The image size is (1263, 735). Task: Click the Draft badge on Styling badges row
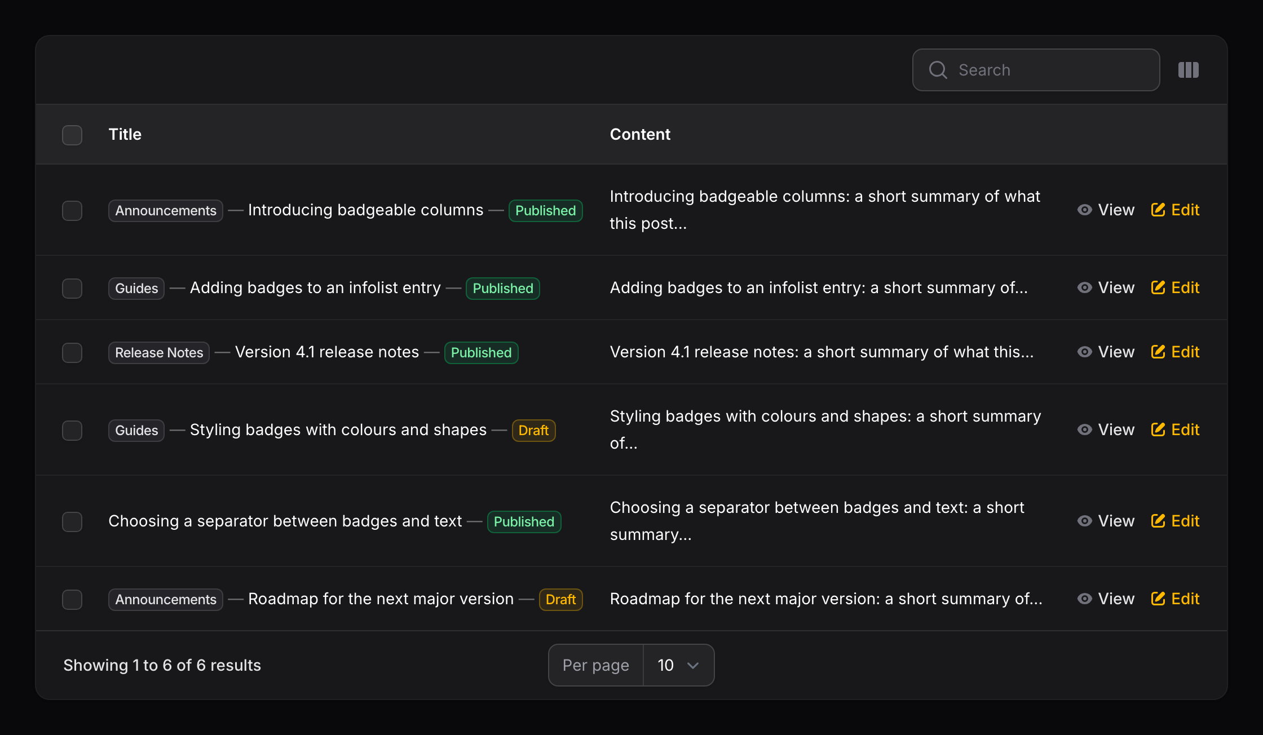tap(533, 431)
